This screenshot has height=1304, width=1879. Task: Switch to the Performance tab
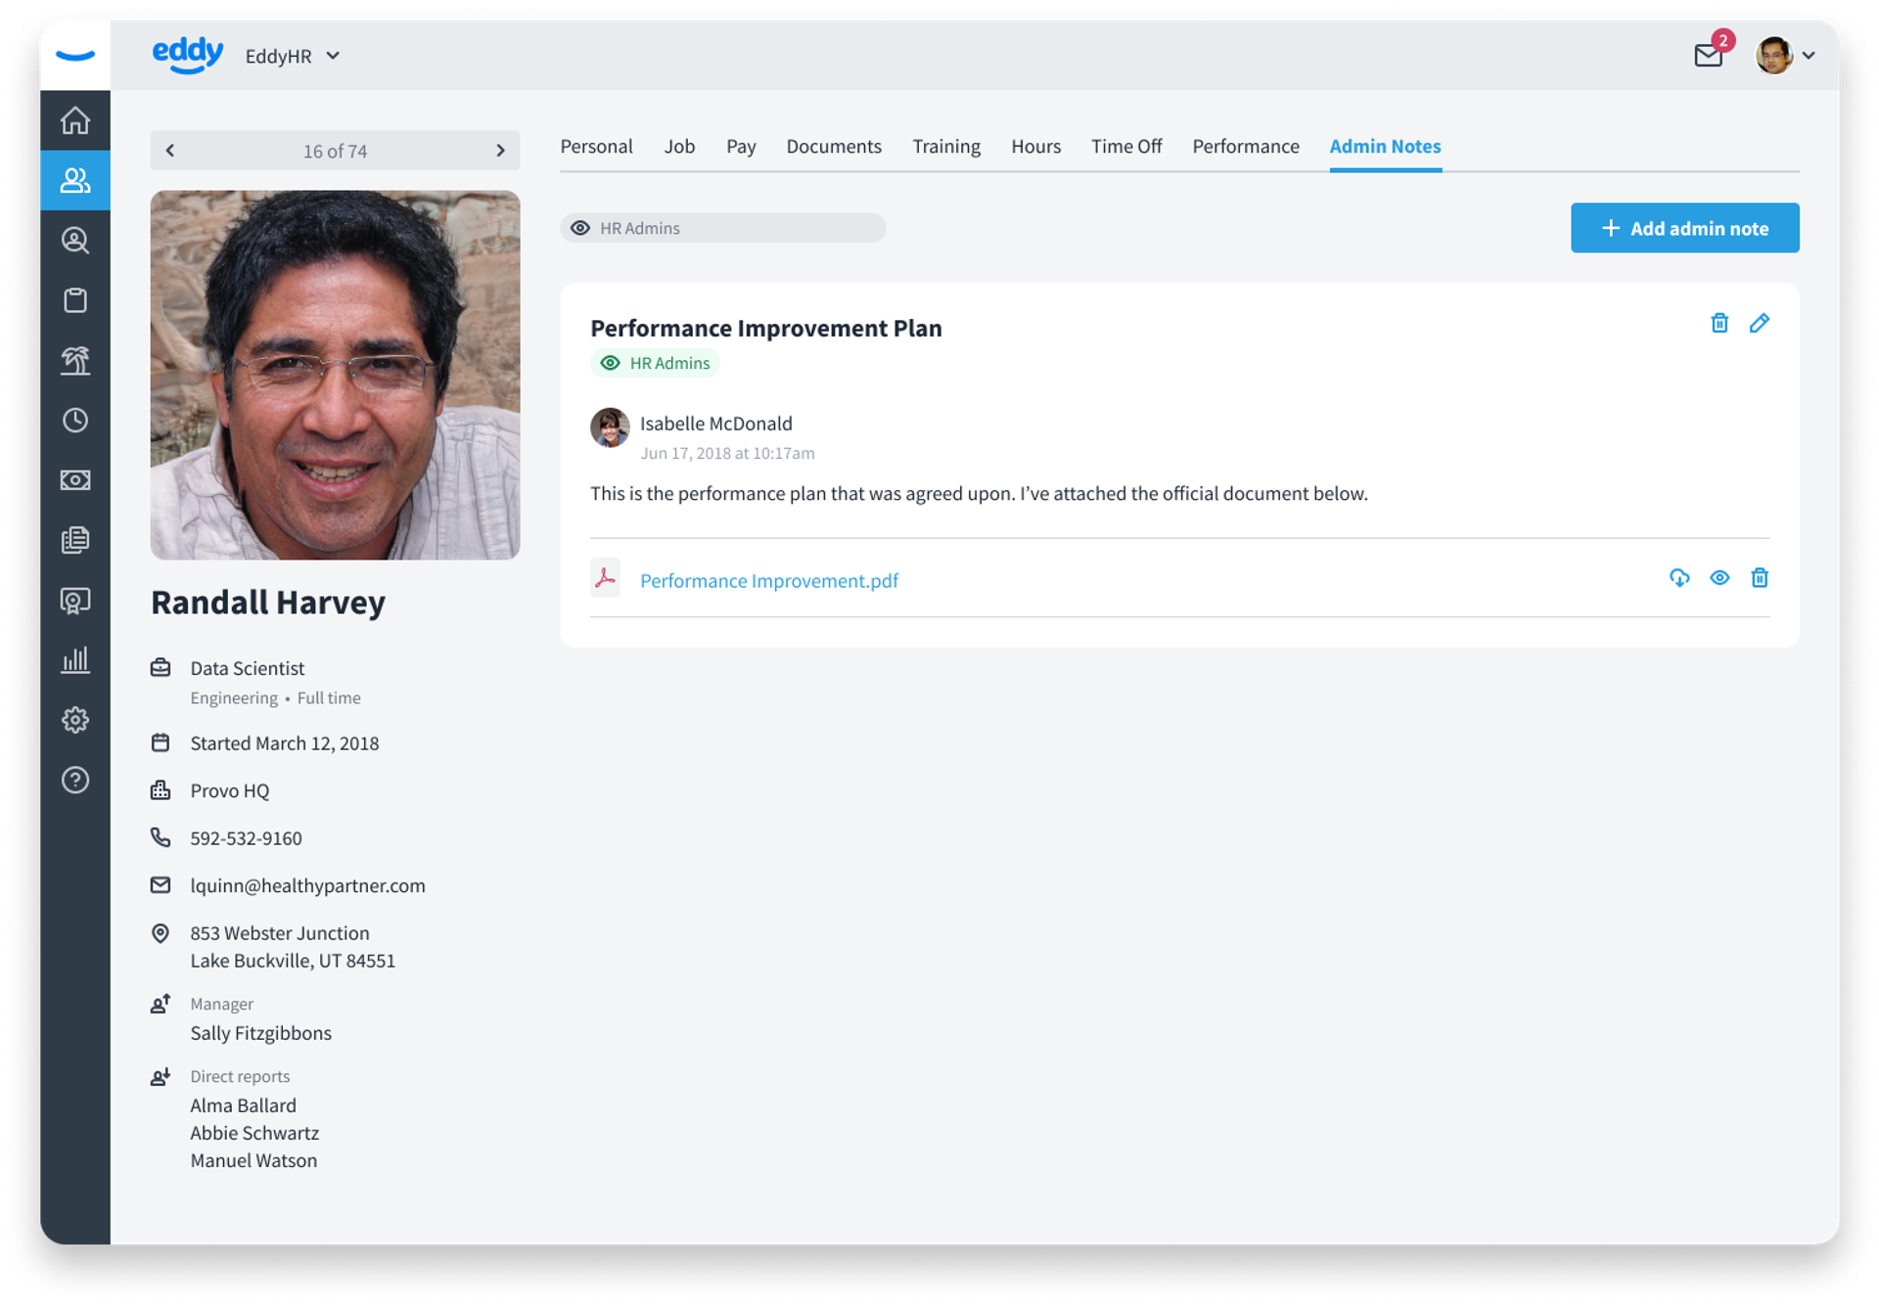coord(1245,147)
